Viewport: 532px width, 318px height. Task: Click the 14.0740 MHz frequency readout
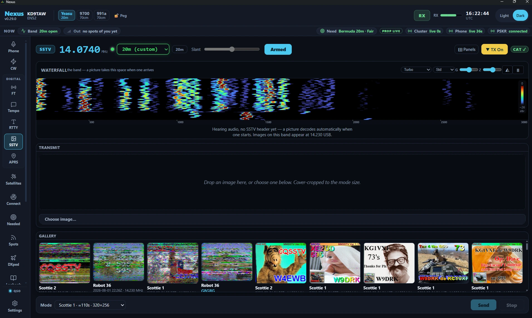tap(83, 49)
